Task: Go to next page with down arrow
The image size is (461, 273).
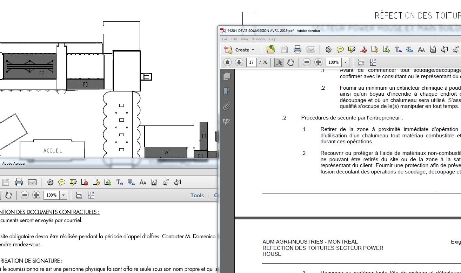Action: coord(239,62)
